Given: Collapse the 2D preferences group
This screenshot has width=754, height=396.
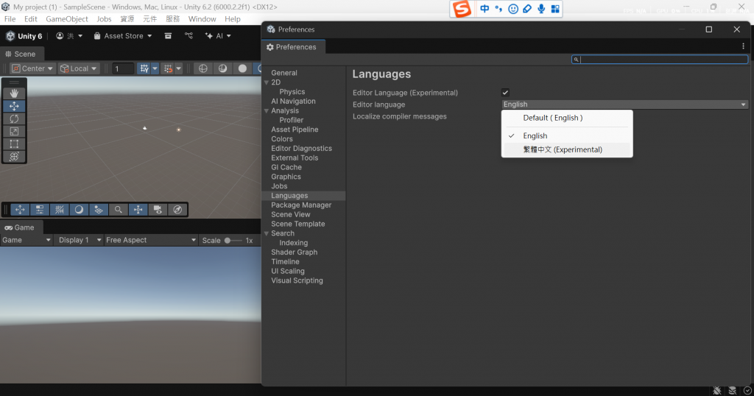Looking at the screenshot, I should click(267, 82).
